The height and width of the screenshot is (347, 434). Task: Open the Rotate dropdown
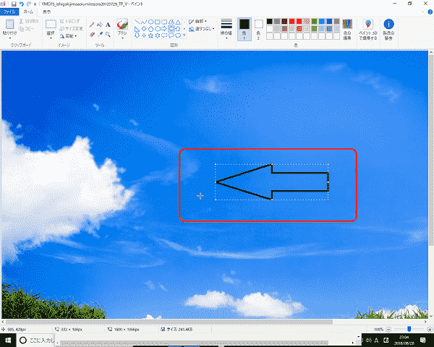pyautogui.click(x=68, y=36)
